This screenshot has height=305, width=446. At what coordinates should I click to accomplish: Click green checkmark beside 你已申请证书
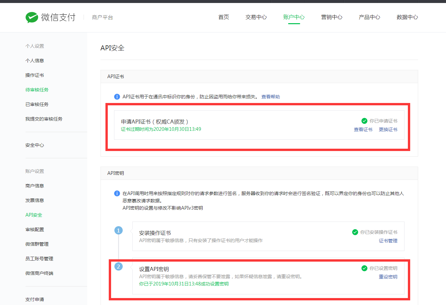tap(364, 121)
